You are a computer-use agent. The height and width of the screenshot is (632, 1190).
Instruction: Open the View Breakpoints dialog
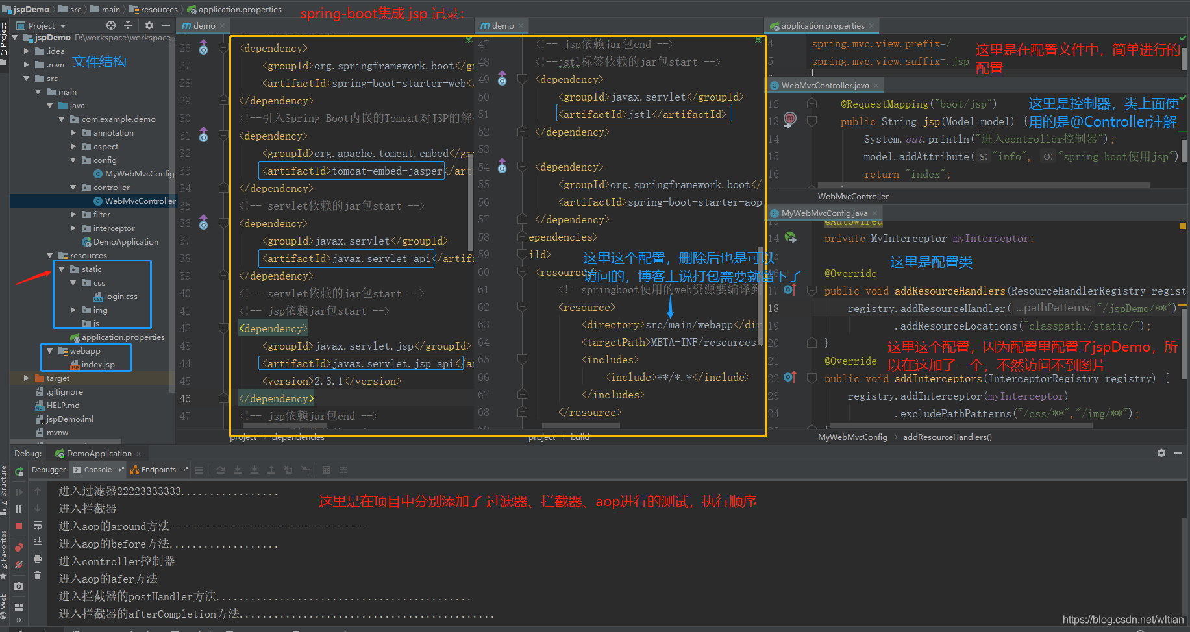pyautogui.click(x=19, y=547)
